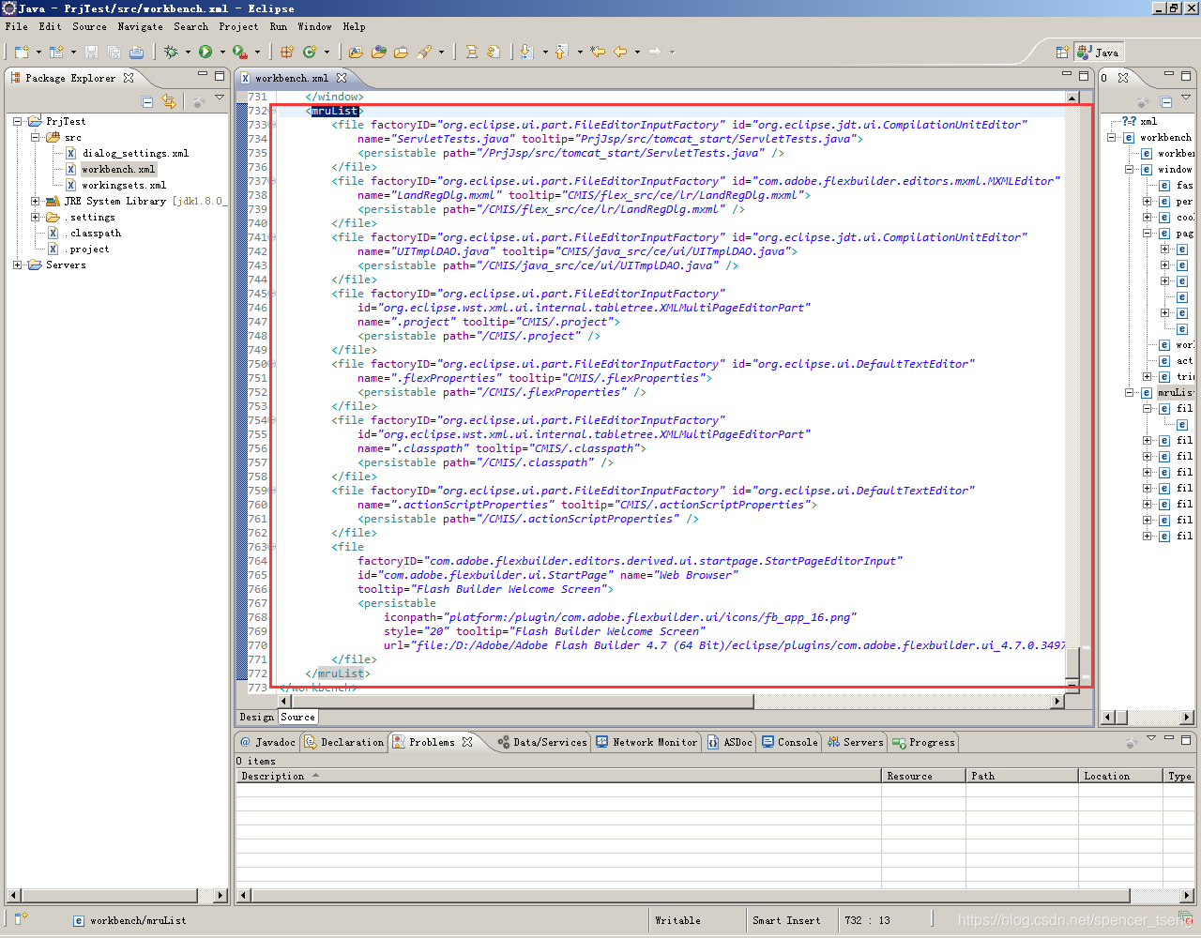Expand the Servers node in Package Explorer
The width and height of the screenshot is (1201, 938).
point(17,265)
